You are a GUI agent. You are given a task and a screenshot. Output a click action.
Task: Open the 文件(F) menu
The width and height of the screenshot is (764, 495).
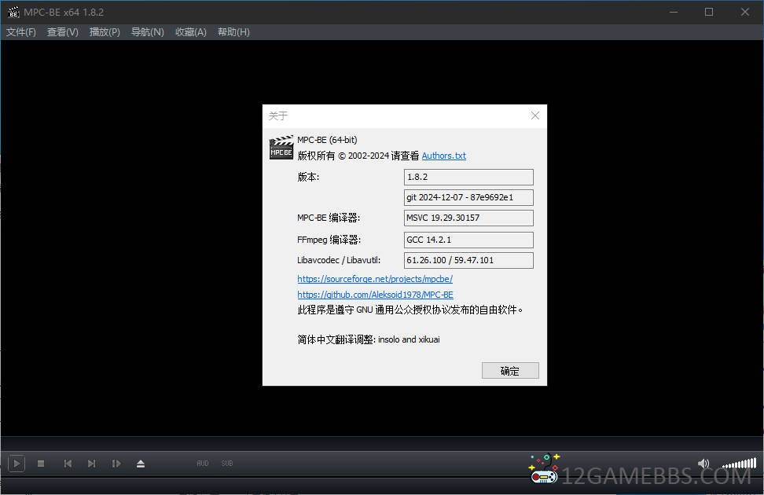(21, 32)
